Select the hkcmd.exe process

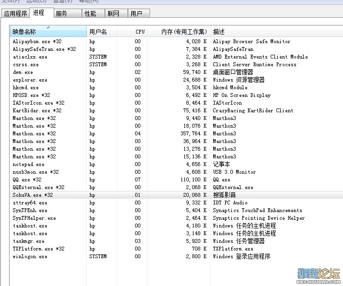(x=176, y=87)
